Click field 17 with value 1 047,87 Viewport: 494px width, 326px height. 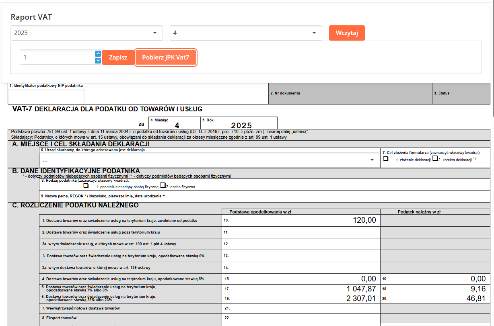click(x=302, y=289)
